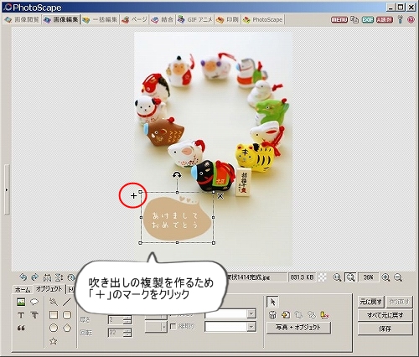Pick the rounded rectangle shape tool
Viewport: 419px width, 357px height.
coord(67,315)
